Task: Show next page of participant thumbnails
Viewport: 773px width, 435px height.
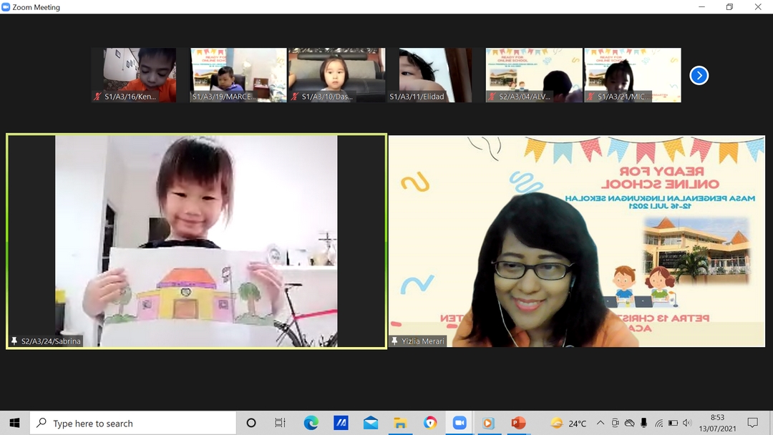Action: [699, 75]
